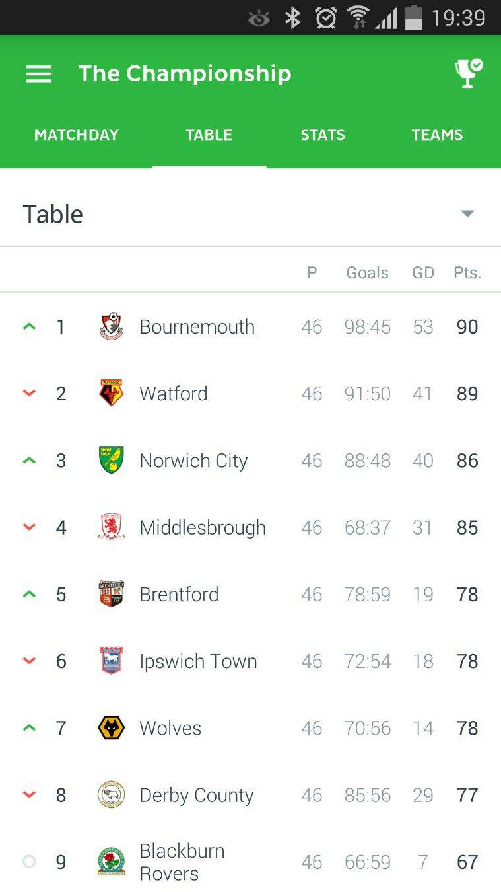This screenshot has width=501, height=892.
Task: Open the TEAMS tab
Action: [x=437, y=135]
